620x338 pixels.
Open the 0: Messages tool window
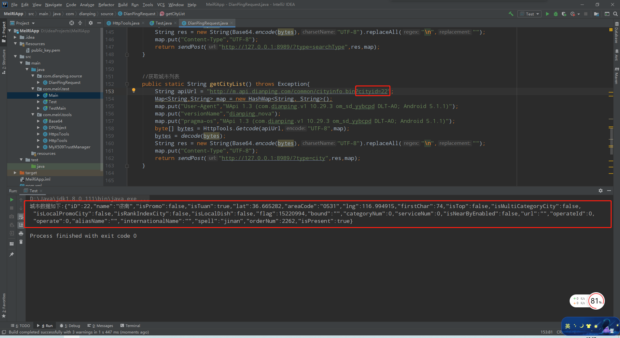point(100,326)
